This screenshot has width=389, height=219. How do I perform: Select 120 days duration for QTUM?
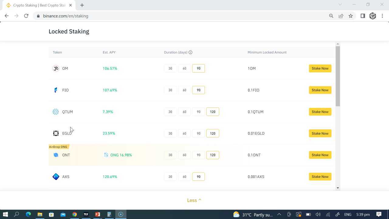213,112
